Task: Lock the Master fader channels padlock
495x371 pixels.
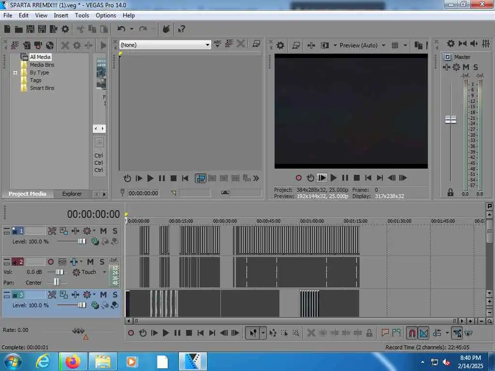Action: [451, 192]
